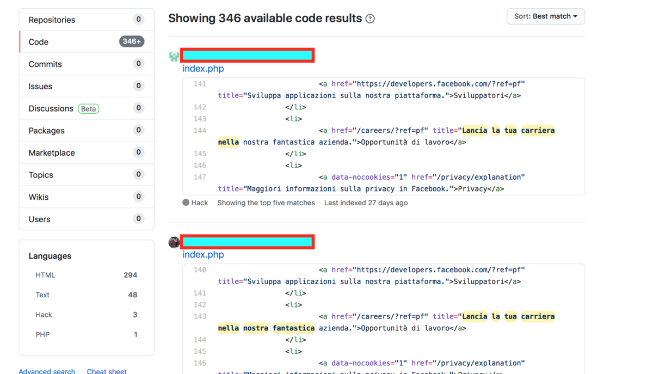The width and height of the screenshot is (653, 374).
Task: Open index.php link in second result
Action: point(203,255)
